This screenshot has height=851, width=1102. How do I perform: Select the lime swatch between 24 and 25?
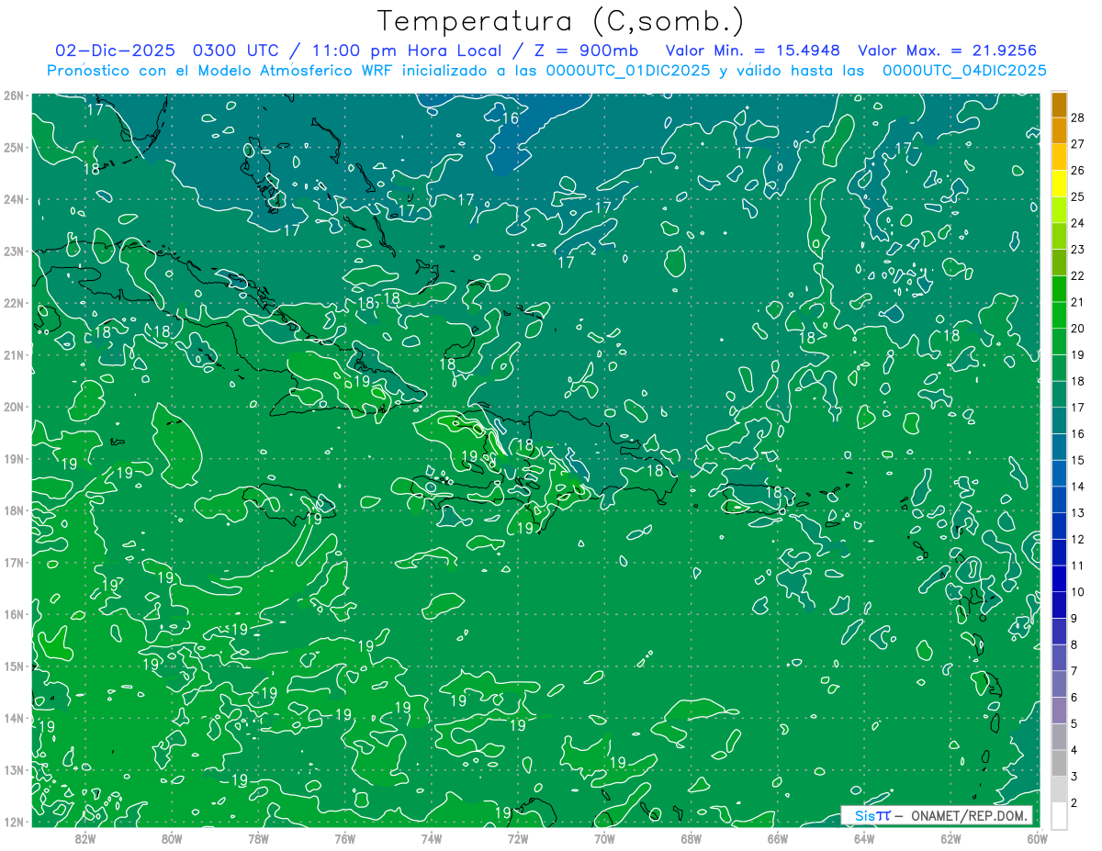(1059, 209)
